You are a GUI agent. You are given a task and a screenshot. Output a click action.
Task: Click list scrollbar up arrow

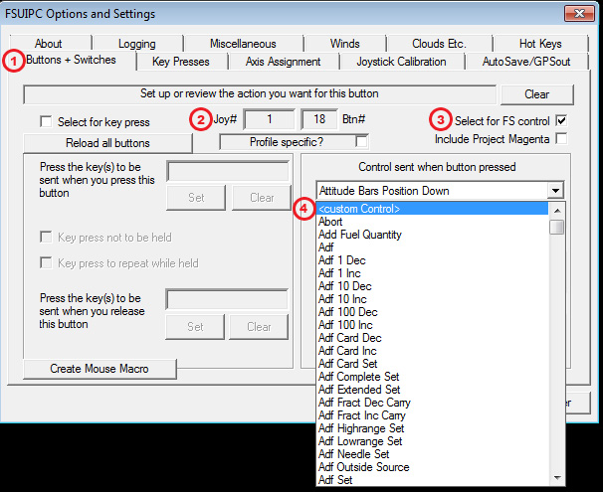pyautogui.click(x=557, y=211)
